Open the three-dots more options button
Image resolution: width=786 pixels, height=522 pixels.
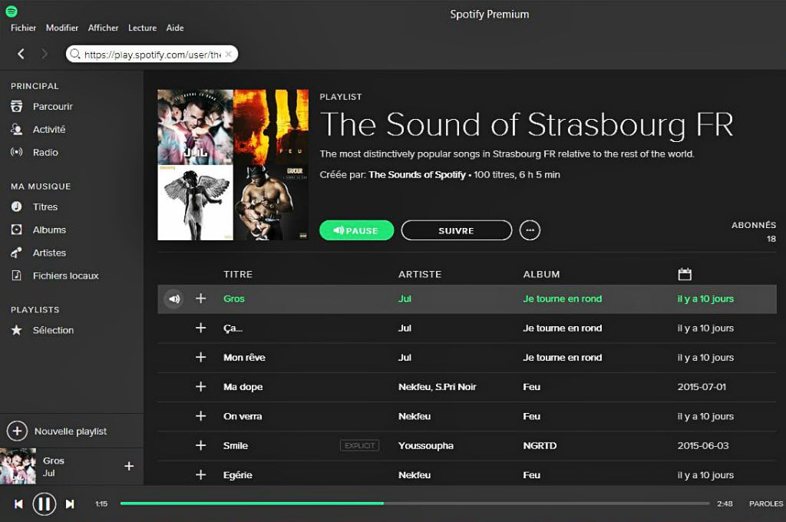click(530, 230)
